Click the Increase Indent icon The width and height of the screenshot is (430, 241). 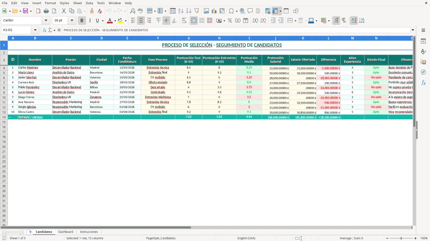click(x=273, y=21)
